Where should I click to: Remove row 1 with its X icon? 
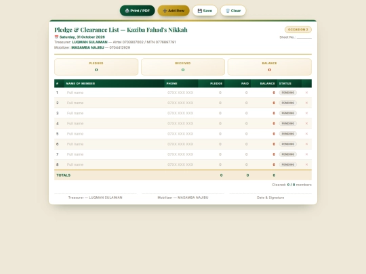pos(307,93)
